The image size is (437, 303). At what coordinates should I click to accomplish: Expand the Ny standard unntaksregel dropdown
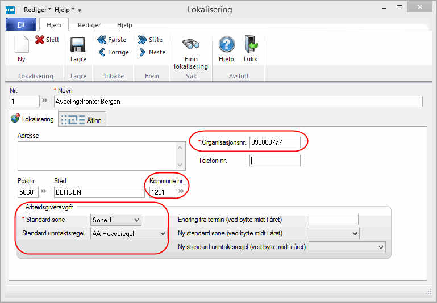[380, 247]
